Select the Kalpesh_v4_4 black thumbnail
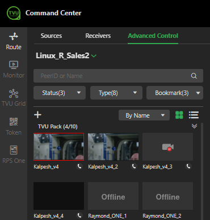The width and height of the screenshot is (210, 220). click(58, 196)
